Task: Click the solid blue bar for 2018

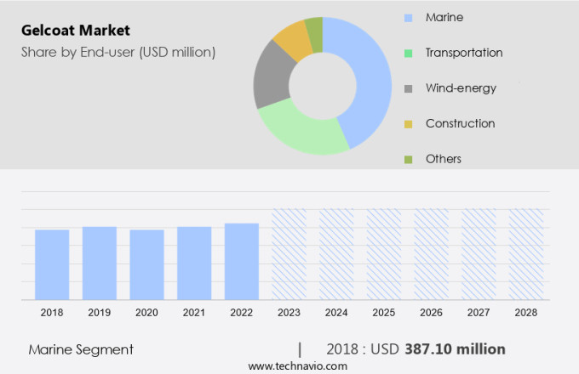Action: (52, 264)
